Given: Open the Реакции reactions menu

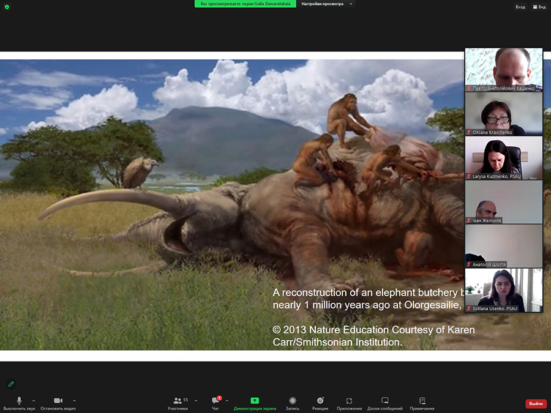Looking at the screenshot, I should click(320, 403).
